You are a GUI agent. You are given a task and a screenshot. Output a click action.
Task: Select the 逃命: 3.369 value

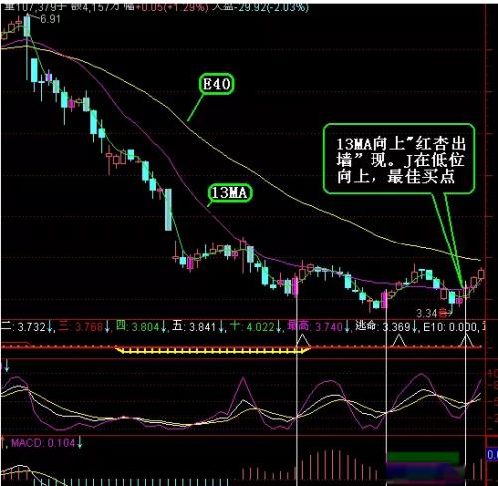click(382, 327)
